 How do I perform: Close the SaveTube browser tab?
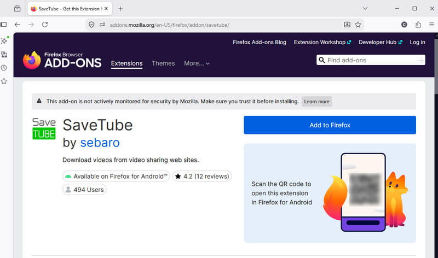[x=106, y=9]
